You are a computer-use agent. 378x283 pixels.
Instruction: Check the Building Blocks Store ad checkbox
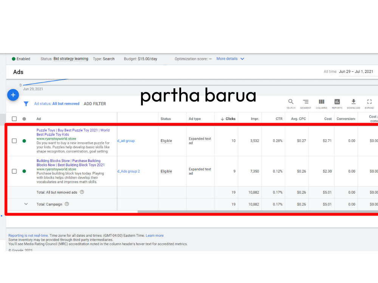click(14, 171)
